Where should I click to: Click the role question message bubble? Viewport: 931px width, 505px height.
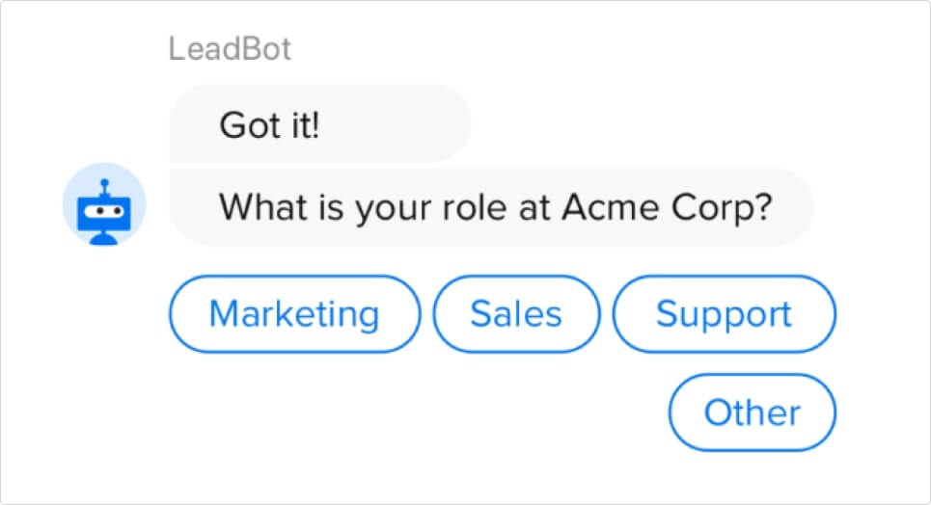(492, 207)
